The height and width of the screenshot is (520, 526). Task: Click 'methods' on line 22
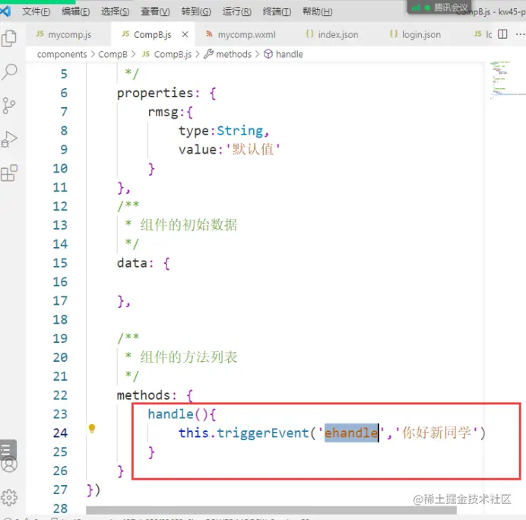pyautogui.click(x=144, y=395)
